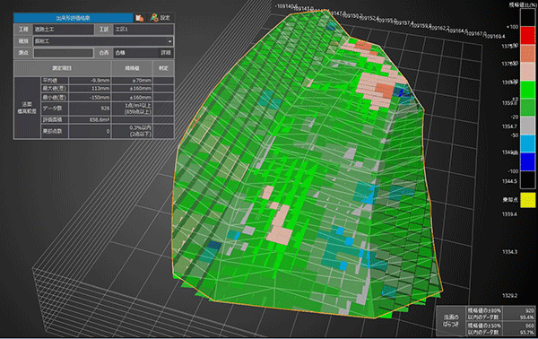Click the red swatch in the legend
Image resolution: width=538 pixels, height=339 pixels.
[528, 35]
